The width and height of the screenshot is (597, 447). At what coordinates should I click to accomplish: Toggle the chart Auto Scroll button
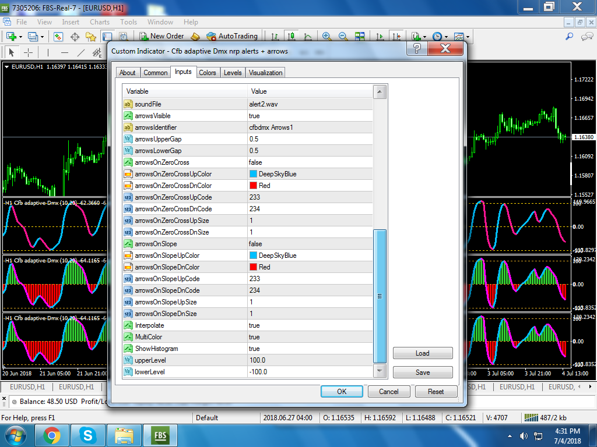point(380,37)
